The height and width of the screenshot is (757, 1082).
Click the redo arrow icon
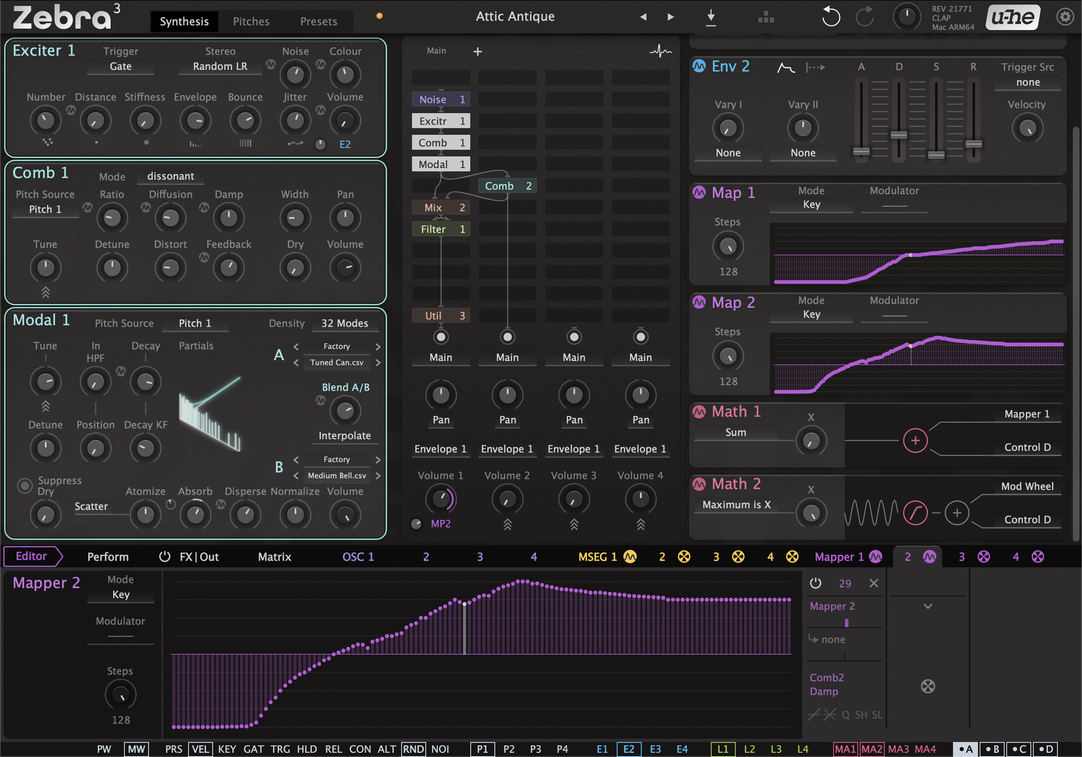865,17
